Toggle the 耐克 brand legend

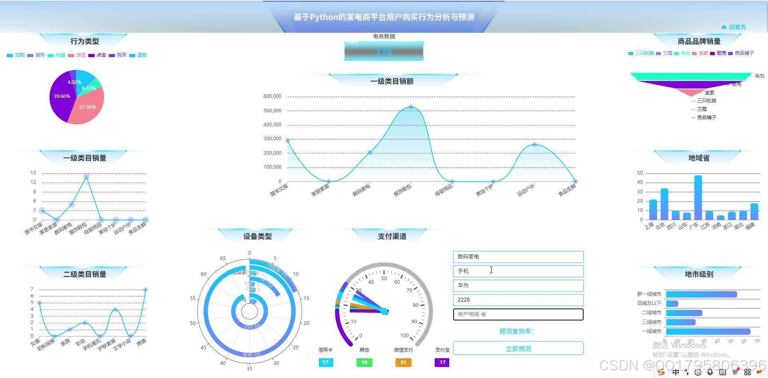(x=718, y=53)
